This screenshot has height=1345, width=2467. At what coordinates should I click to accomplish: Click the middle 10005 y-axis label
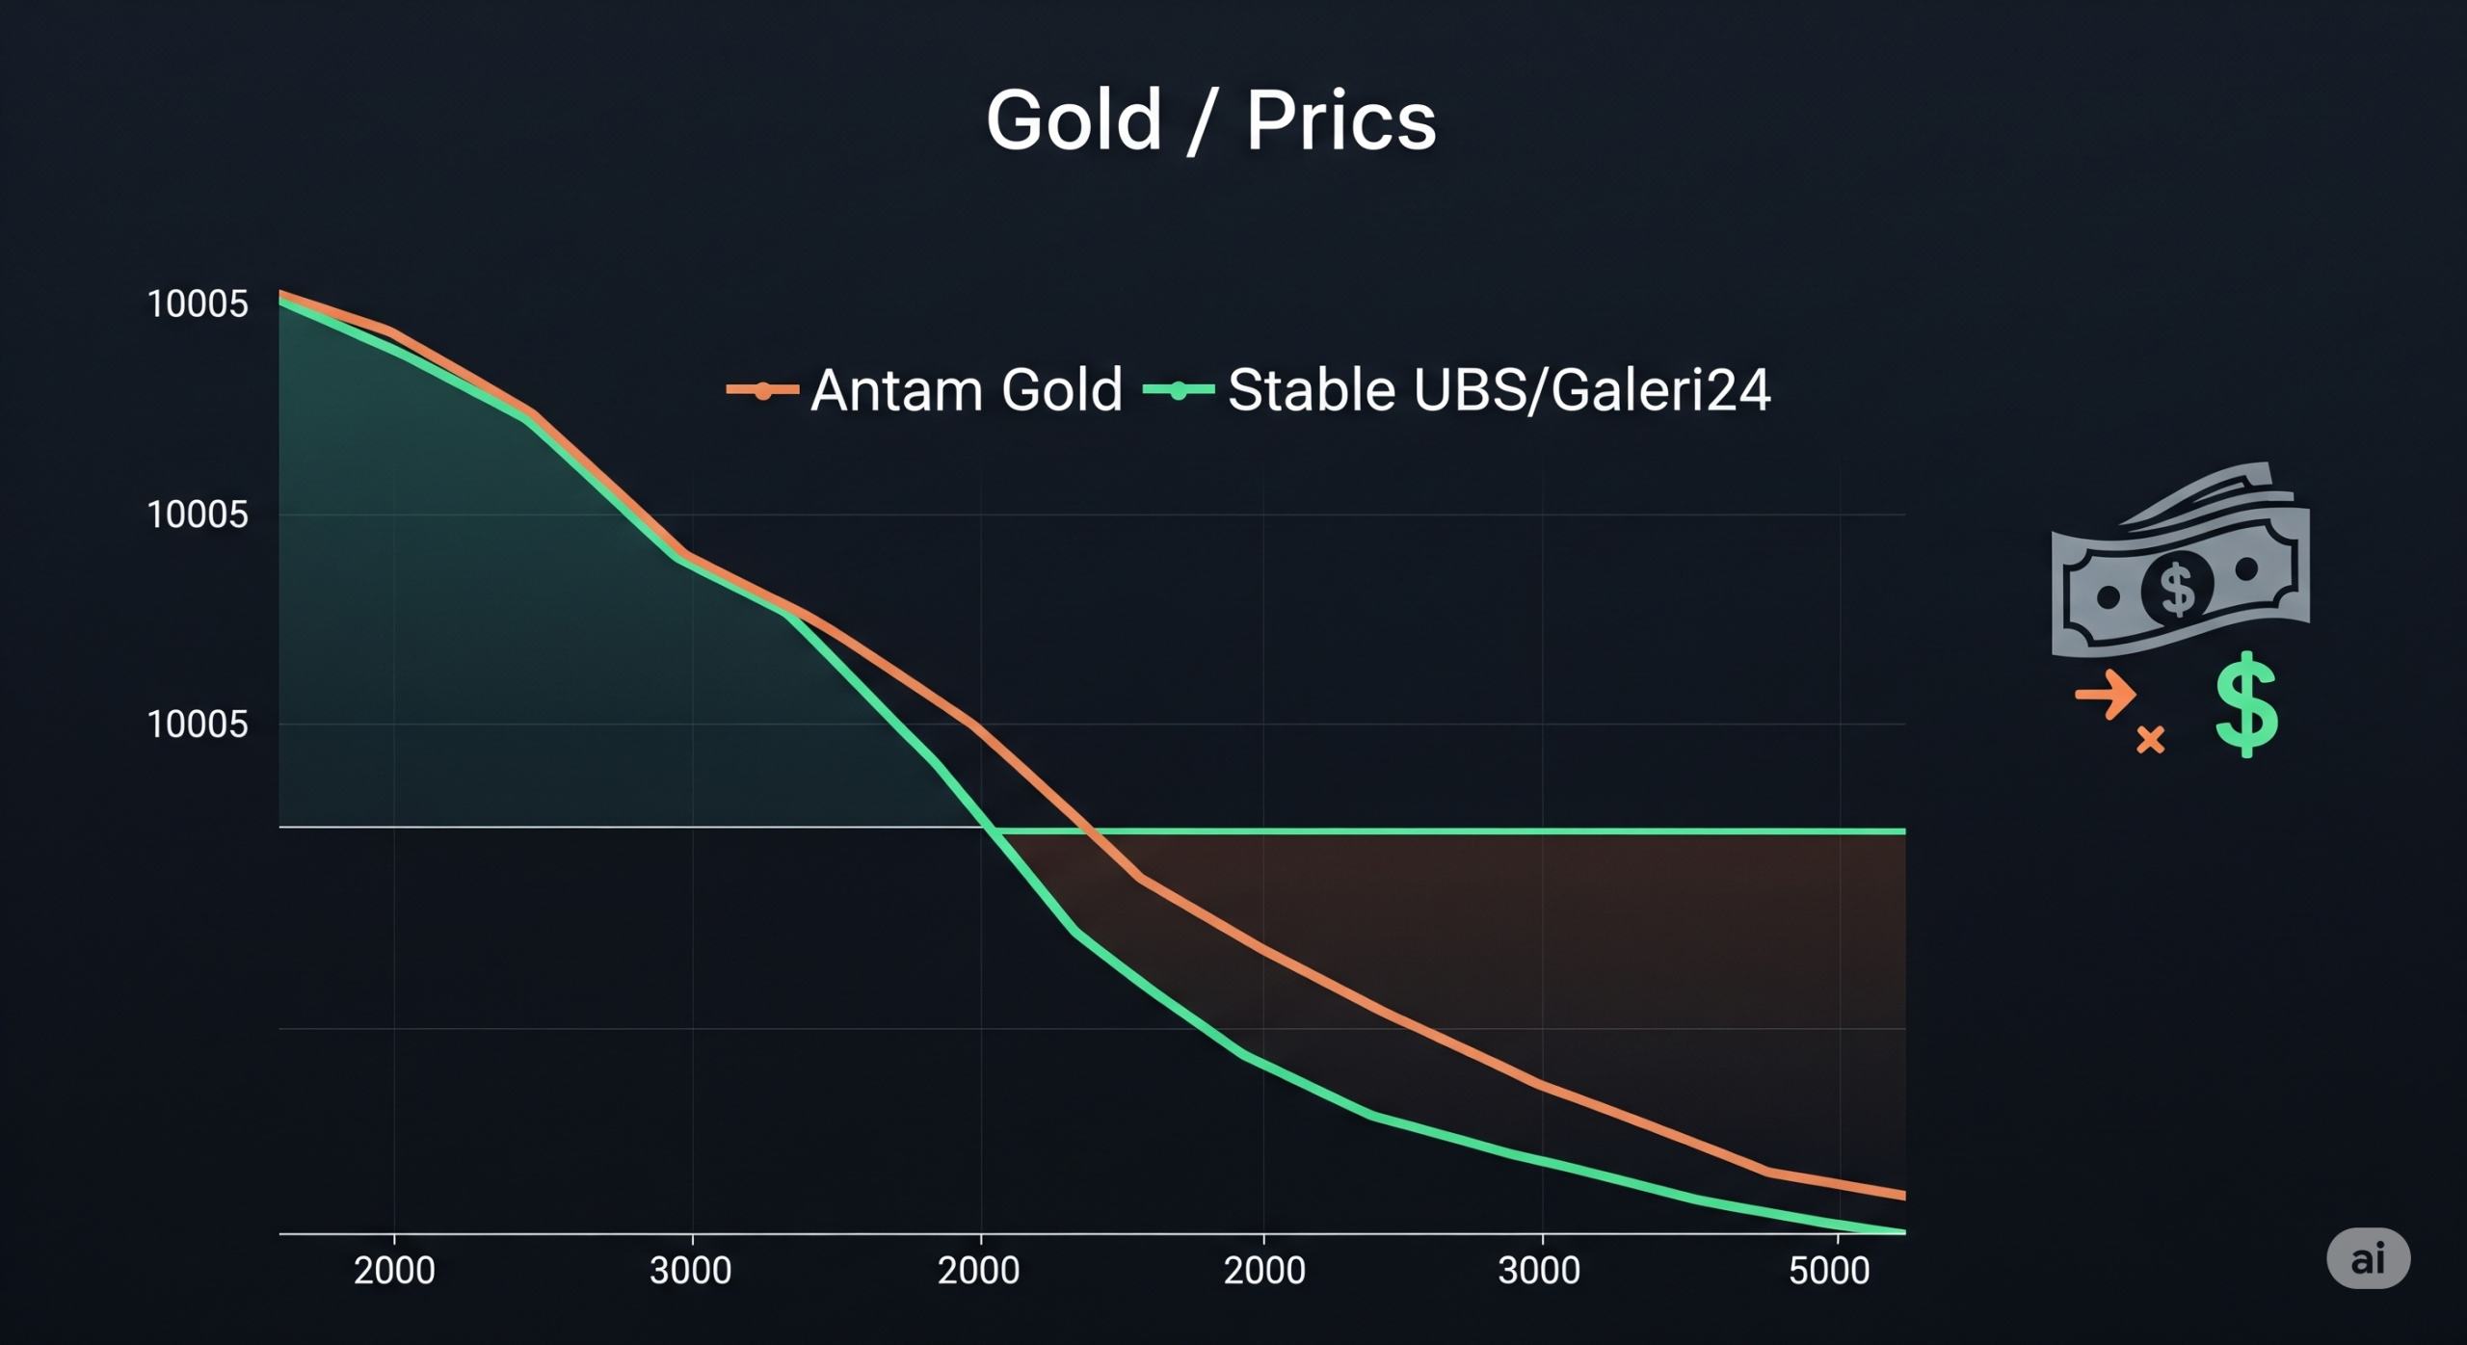click(x=198, y=514)
